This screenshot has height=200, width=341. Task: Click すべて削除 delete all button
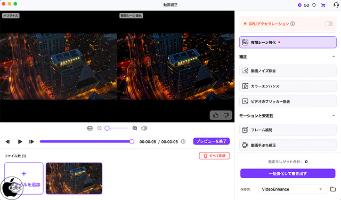pyautogui.click(x=214, y=156)
